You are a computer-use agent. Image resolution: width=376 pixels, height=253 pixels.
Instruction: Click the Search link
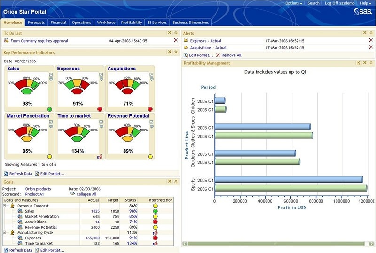click(x=313, y=3)
